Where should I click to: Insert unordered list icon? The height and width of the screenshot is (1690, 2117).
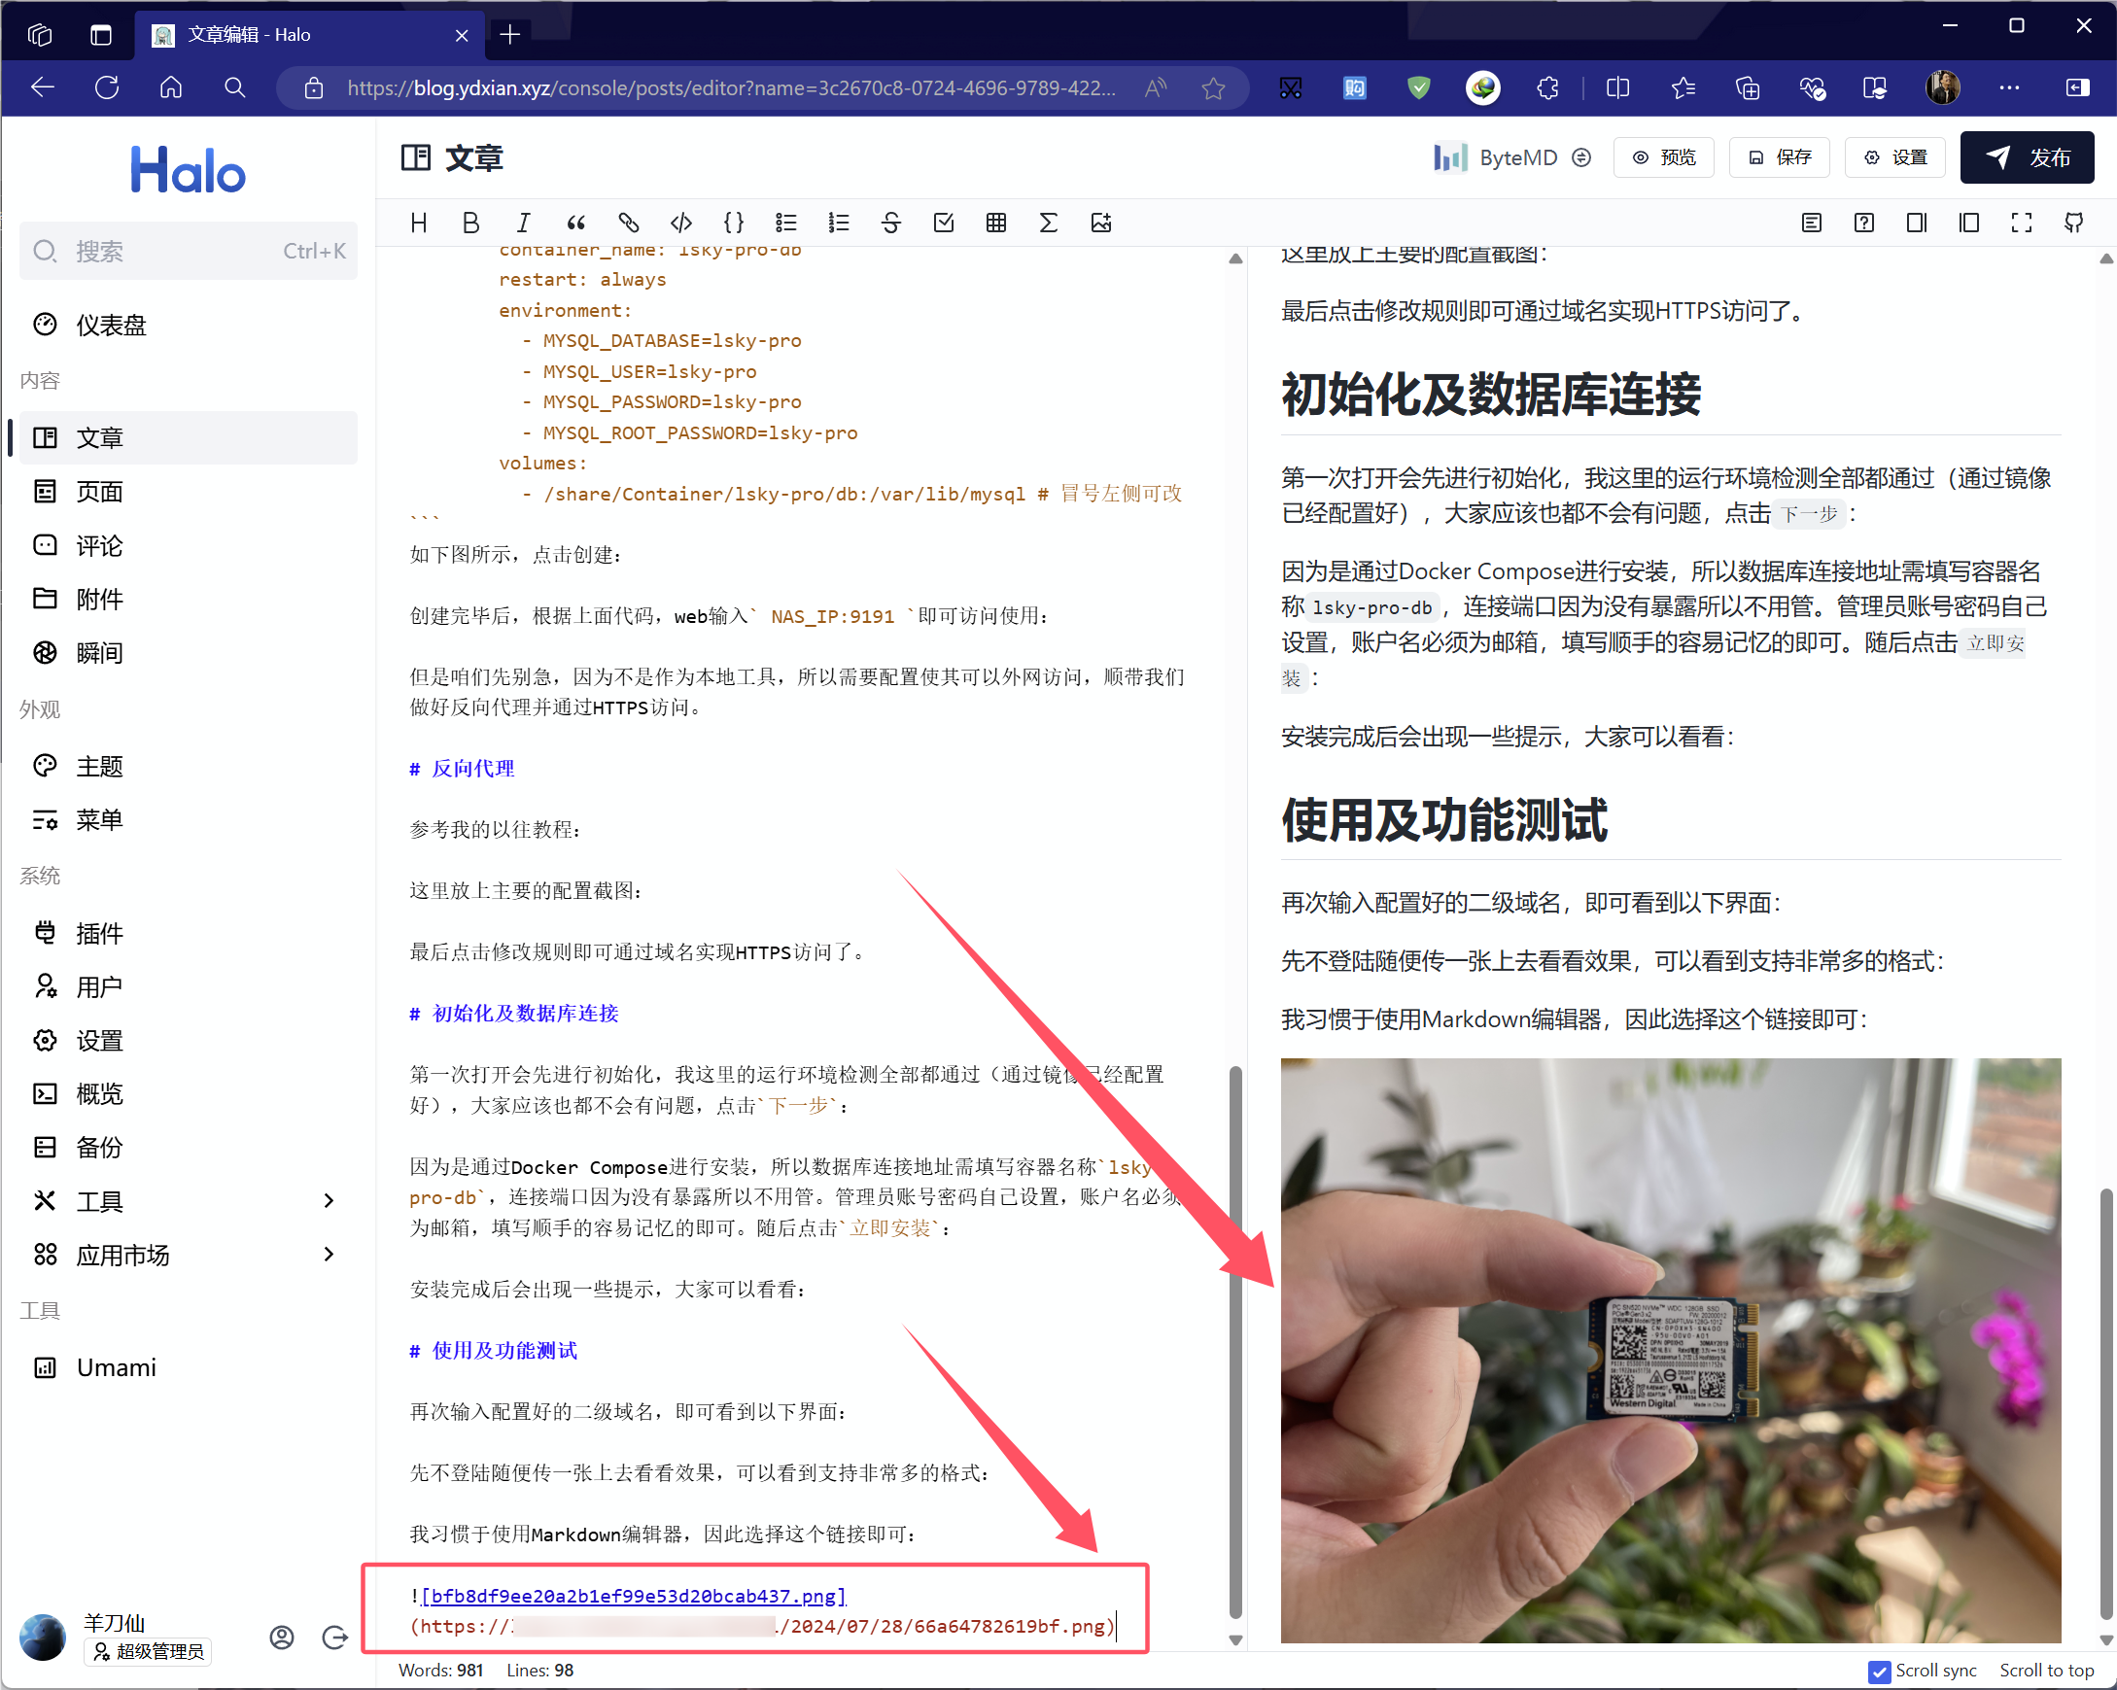click(x=785, y=223)
